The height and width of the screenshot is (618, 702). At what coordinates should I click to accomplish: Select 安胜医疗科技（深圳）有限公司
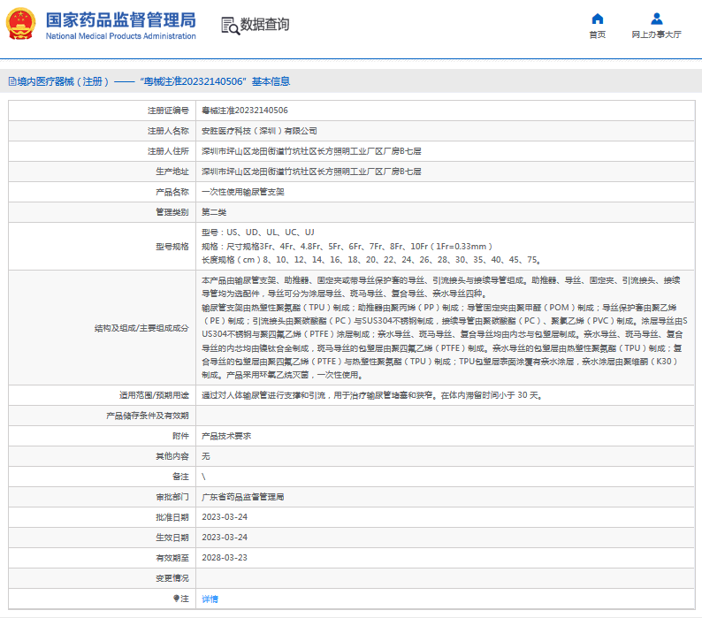[259, 131]
